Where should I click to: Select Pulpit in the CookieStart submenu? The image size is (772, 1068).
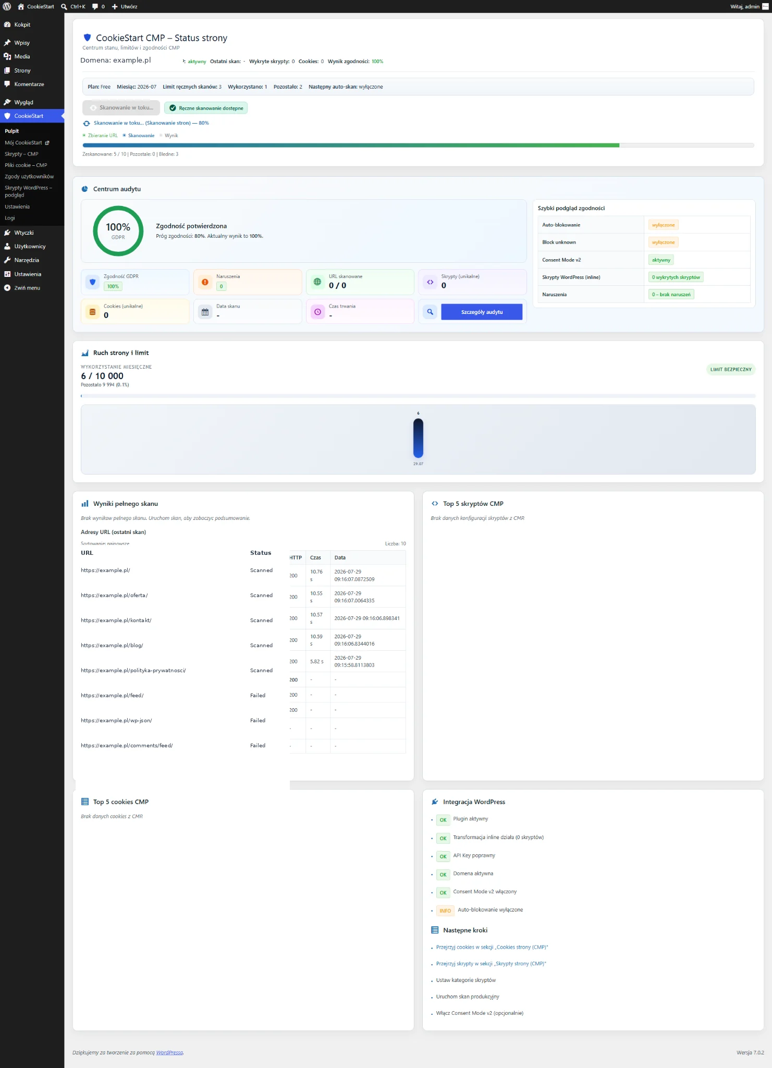pos(11,131)
